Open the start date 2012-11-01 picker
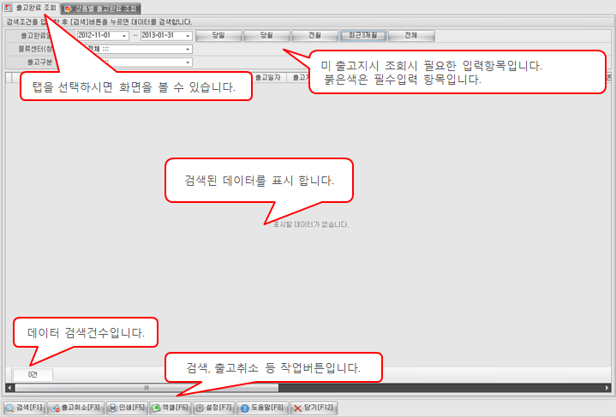Screen dimensions: 616x417 124,36
